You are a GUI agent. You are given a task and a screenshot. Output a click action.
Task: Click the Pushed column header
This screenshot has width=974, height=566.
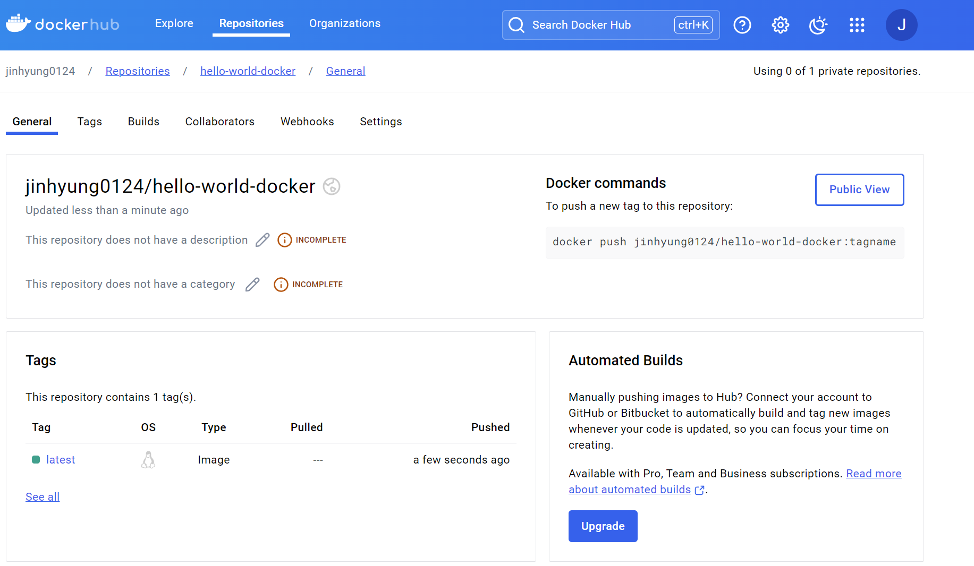coord(490,427)
